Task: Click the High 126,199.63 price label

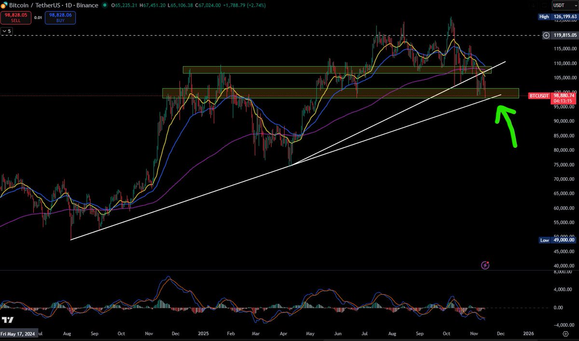Action: pos(558,16)
